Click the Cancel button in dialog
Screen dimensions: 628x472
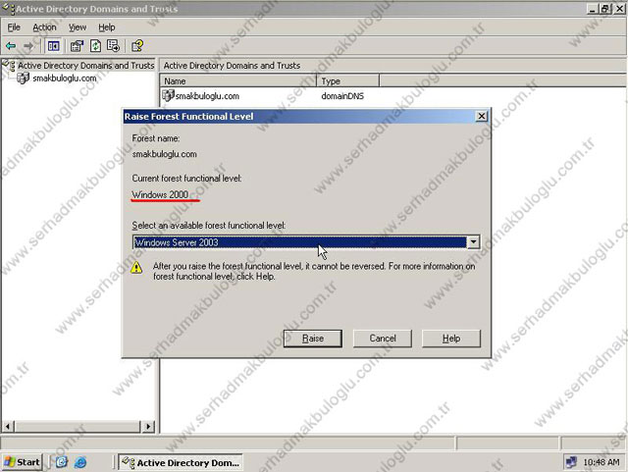pyautogui.click(x=383, y=339)
